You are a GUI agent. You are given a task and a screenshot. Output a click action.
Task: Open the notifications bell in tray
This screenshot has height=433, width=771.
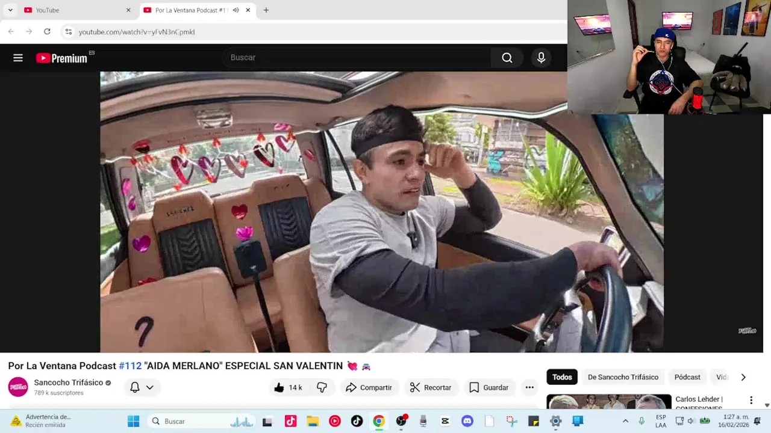[758, 422]
